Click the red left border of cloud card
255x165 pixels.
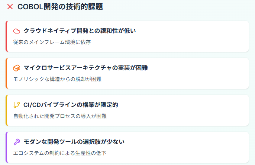click(x=7, y=36)
